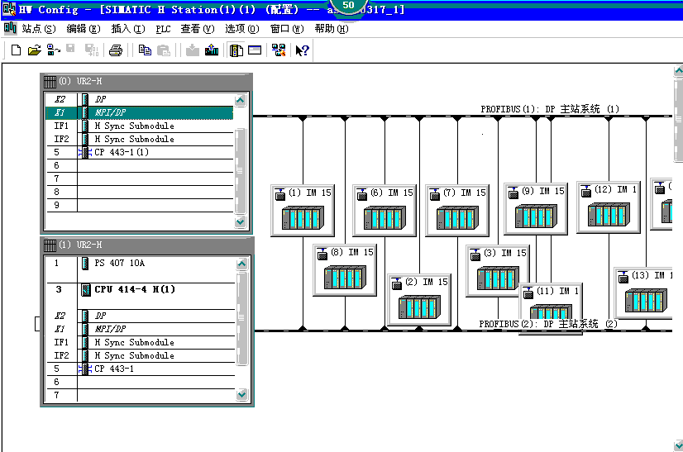Select IF2 H Sync Submodule in rack (0)
Screen dimensions: 683x452
point(140,139)
